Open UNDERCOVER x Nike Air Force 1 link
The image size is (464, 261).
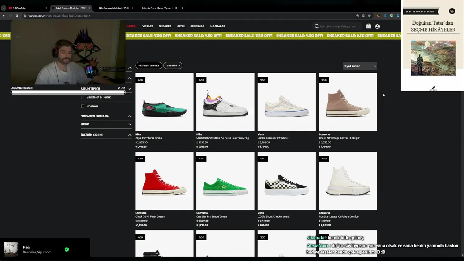tap(223, 138)
